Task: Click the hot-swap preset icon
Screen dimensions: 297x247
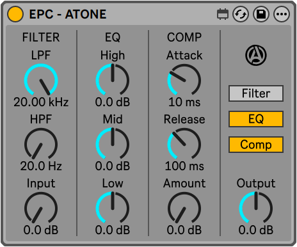Action: pyautogui.click(x=241, y=14)
